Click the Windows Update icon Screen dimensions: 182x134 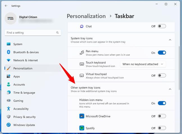8,125
